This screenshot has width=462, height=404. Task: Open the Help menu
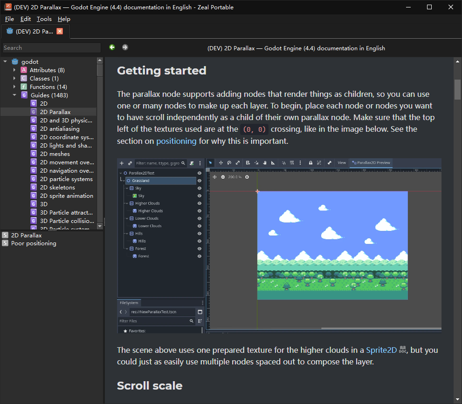pos(64,19)
